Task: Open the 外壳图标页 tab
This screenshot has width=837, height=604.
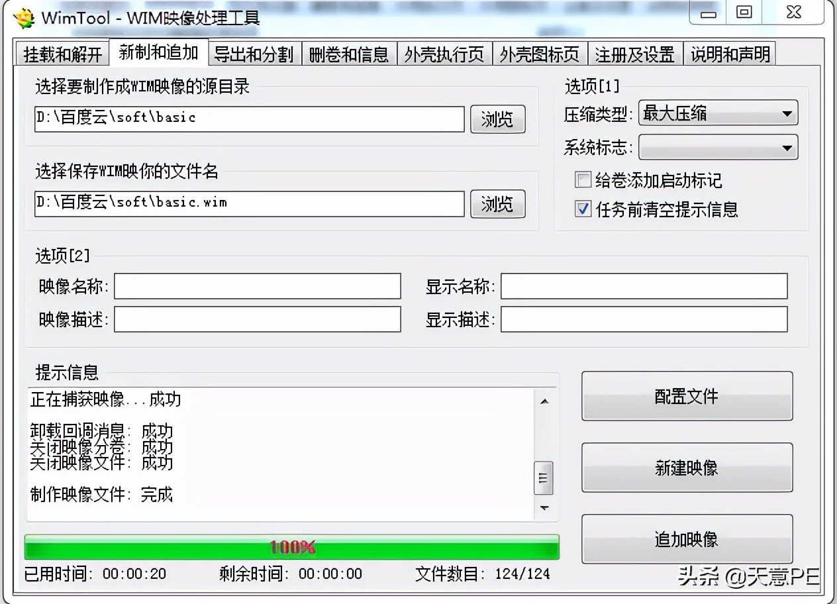Action: click(540, 54)
